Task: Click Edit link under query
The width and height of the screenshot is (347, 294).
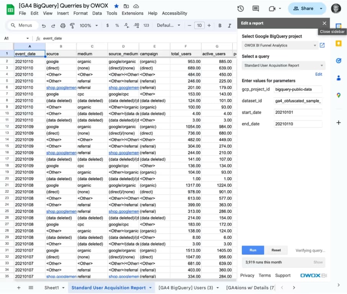Action: pos(319,74)
